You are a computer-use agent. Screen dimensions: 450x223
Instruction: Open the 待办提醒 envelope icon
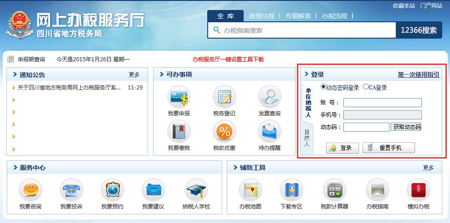tap(270, 132)
